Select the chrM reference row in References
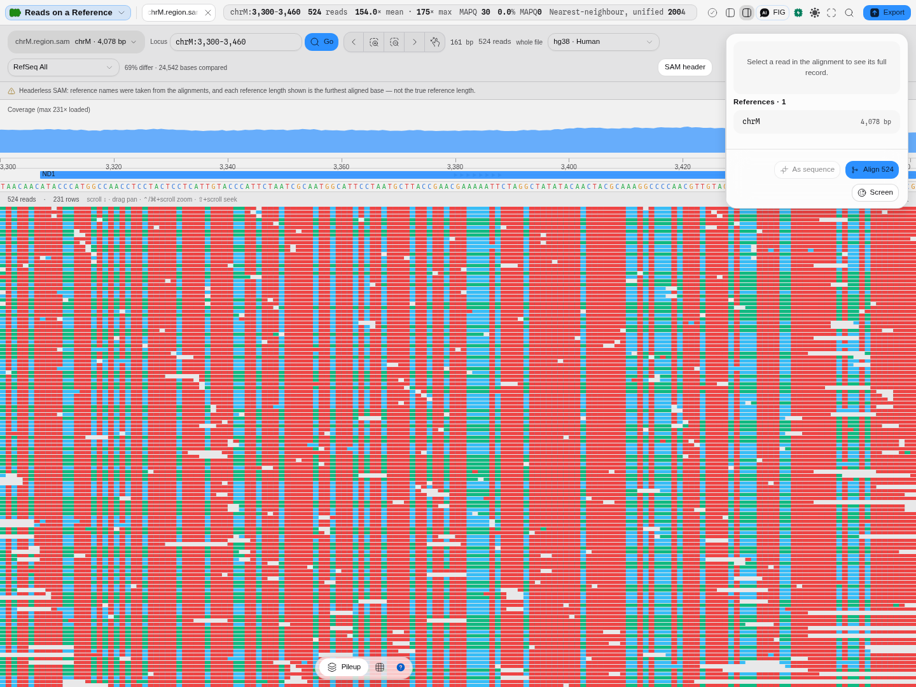 click(x=817, y=122)
